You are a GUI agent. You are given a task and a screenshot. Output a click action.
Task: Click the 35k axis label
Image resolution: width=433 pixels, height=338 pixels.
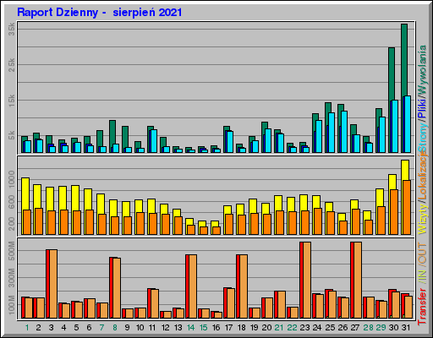12,30
